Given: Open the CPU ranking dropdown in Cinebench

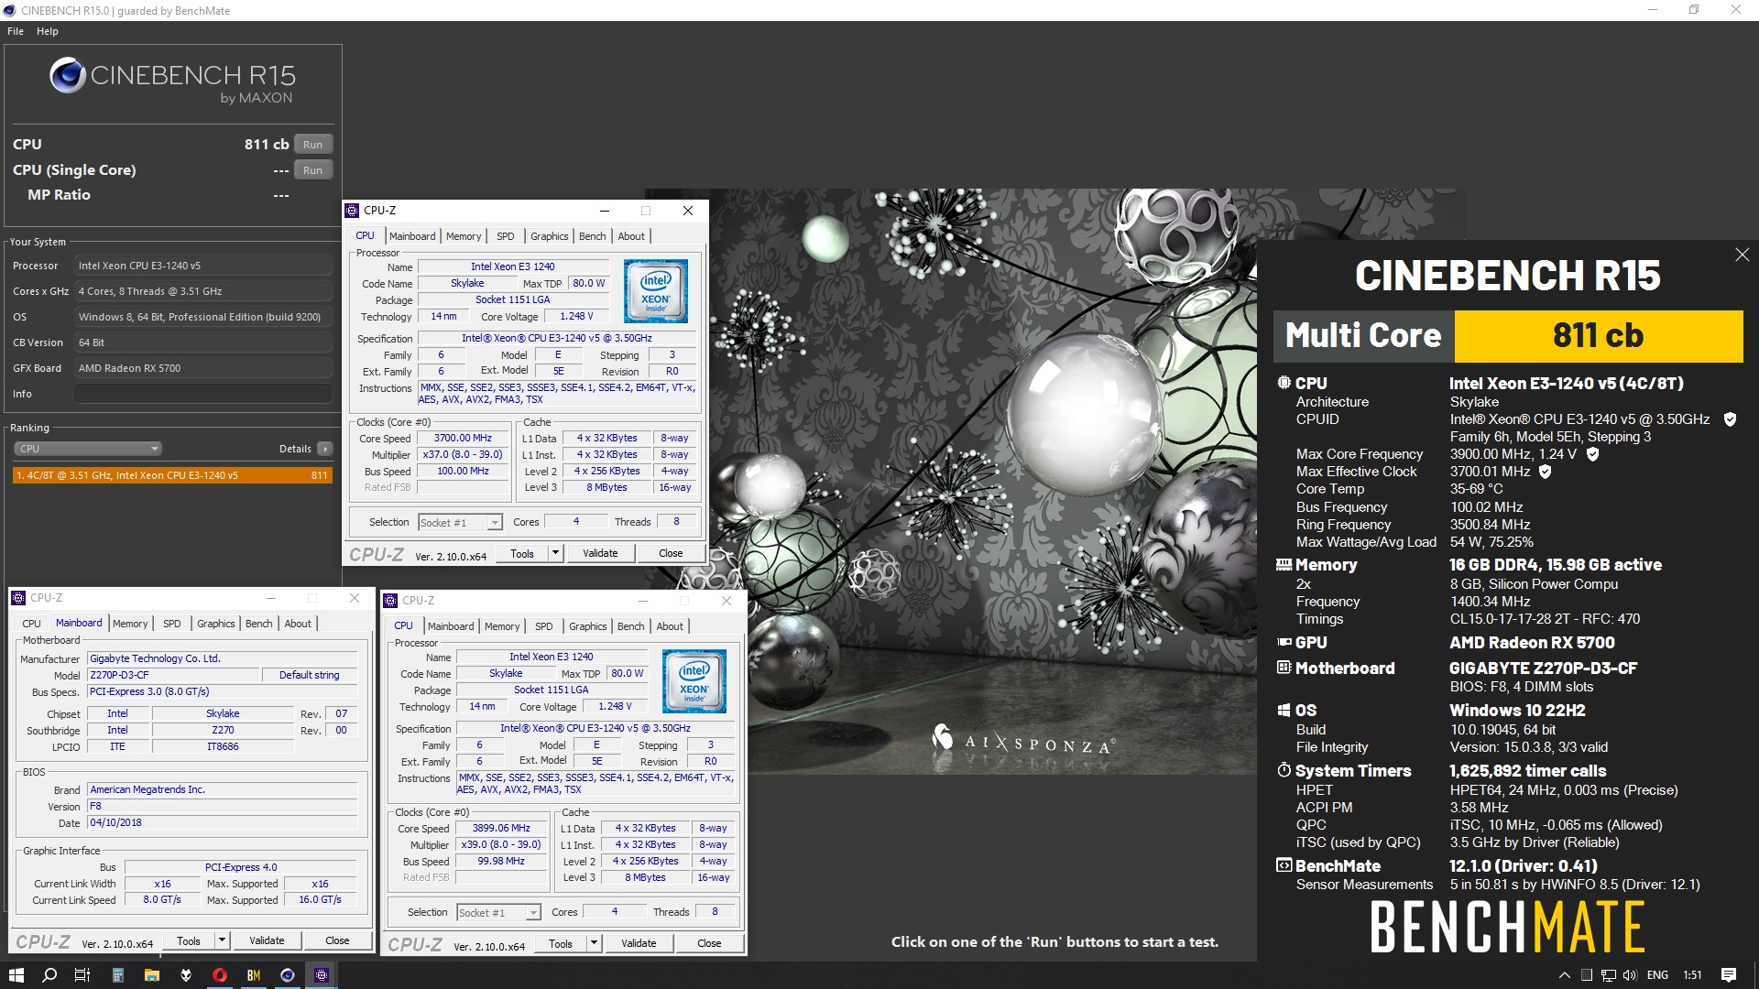Looking at the screenshot, I should [x=88, y=449].
